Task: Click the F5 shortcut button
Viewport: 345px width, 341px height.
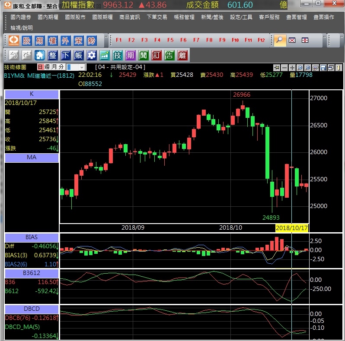Action: click(170, 40)
